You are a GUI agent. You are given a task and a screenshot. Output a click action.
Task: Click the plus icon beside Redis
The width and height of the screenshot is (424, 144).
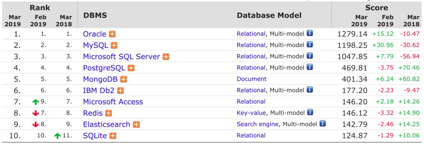pyautogui.click(x=108, y=113)
